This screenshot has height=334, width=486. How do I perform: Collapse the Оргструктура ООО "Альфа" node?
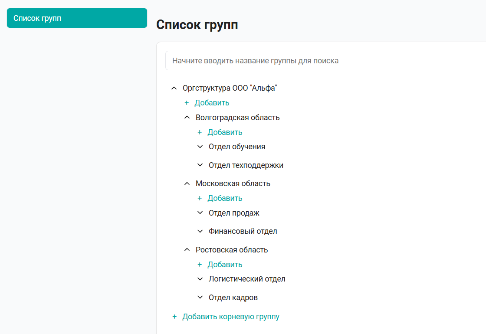pos(174,88)
